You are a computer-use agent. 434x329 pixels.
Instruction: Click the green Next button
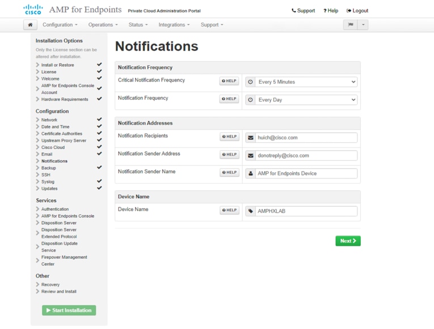(x=348, y=241)
